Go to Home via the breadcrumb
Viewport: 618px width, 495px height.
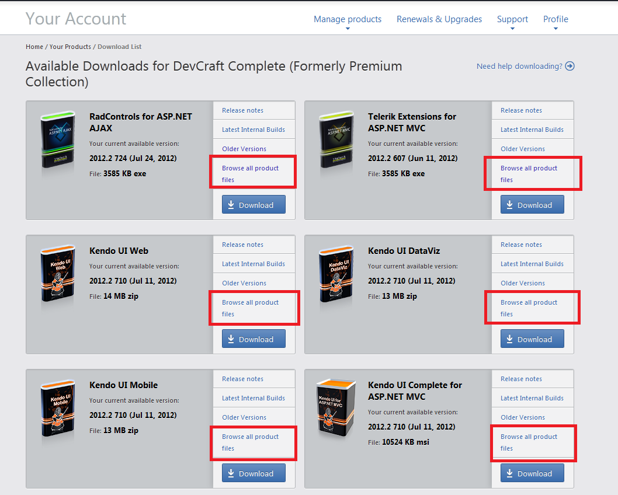click(34, 47)
